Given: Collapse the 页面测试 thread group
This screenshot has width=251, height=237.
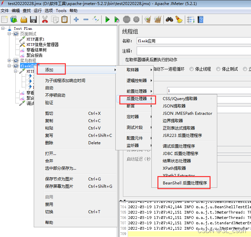Looking at the screenshot, I should [x=9, y=34].
